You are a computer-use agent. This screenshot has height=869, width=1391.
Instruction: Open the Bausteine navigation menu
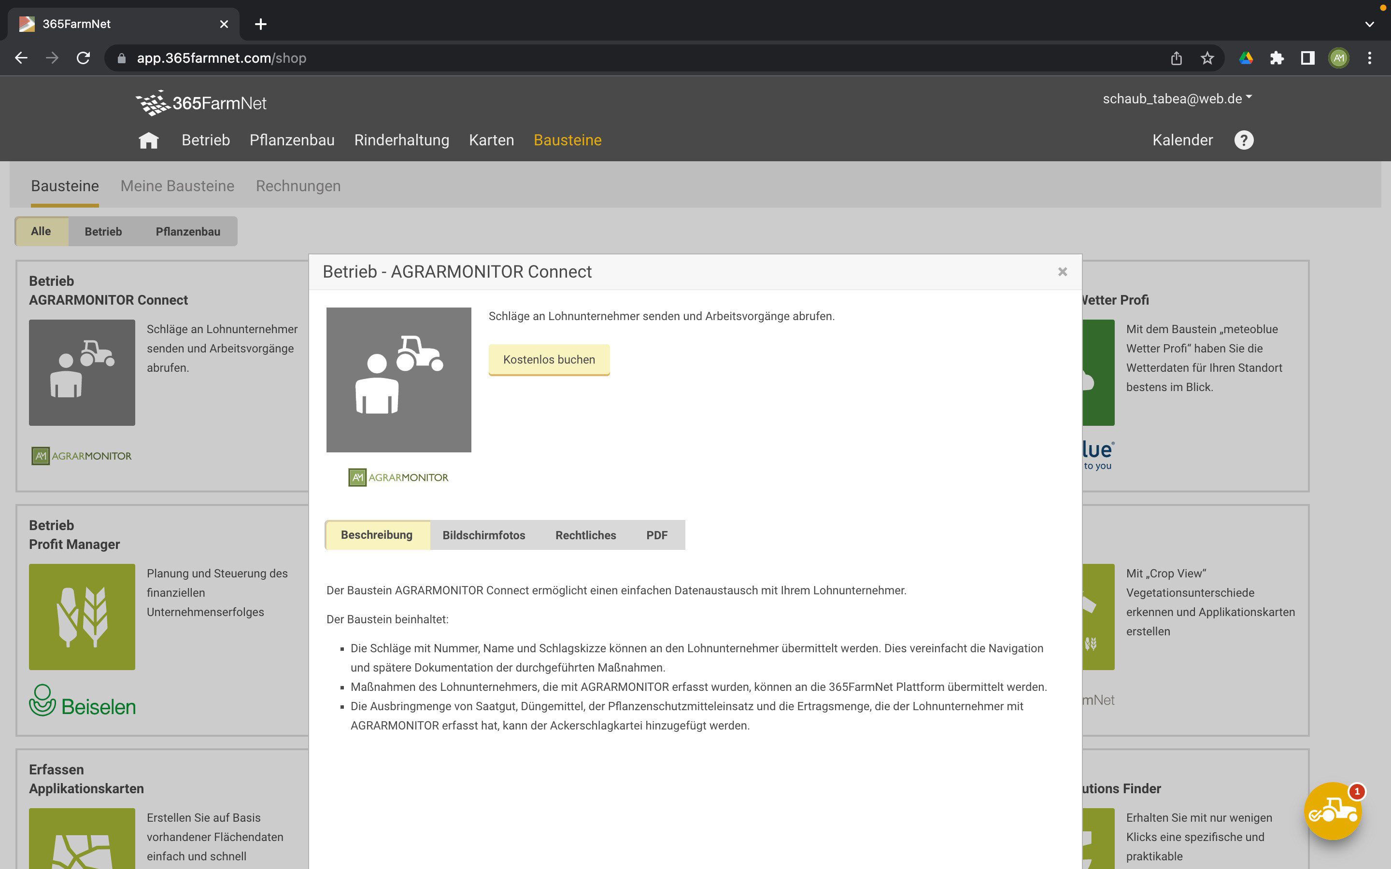568,140
